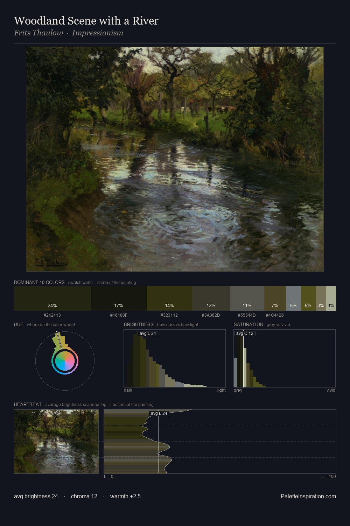Click 'avg brightness 24' in footer
The height and width of the screenshot is (526, 350).
36,496
